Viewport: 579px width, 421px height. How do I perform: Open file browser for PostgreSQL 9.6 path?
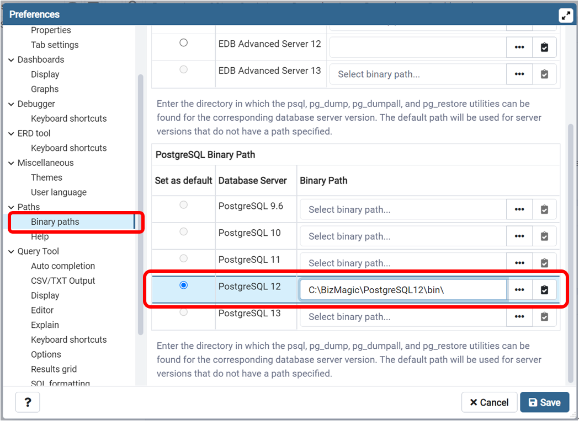pyautogui.click(x=519, y=209)
